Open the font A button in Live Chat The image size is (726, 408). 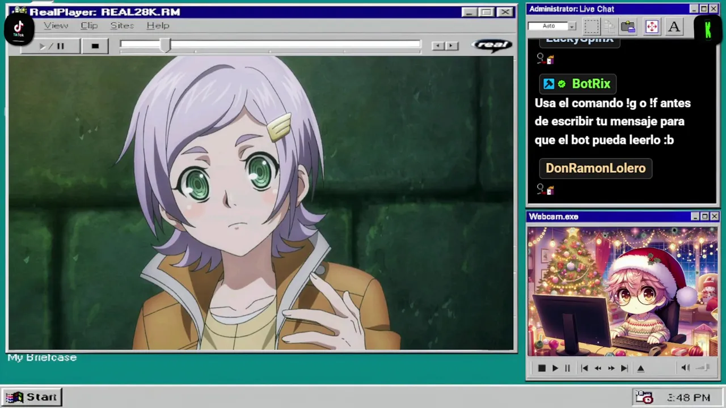coord(674,26)
